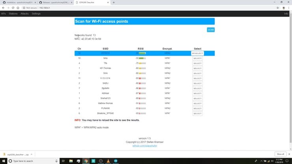Open the notification center icon
The width and height of the screenshot is (292, 164).
[287, 161]
